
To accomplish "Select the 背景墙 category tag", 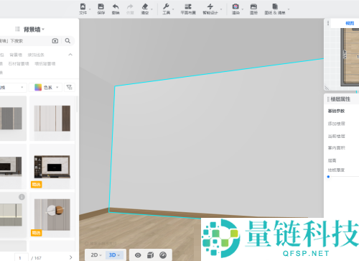I will pos(16,55).
